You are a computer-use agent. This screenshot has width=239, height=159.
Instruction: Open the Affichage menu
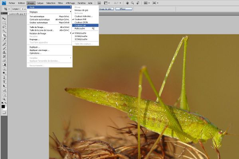(x=70, y=3)
